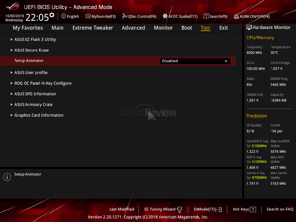The width and height of the screenshot is (296, 222).
Task: Open Search on FAQ link
Action: click(x=280, y=209)
